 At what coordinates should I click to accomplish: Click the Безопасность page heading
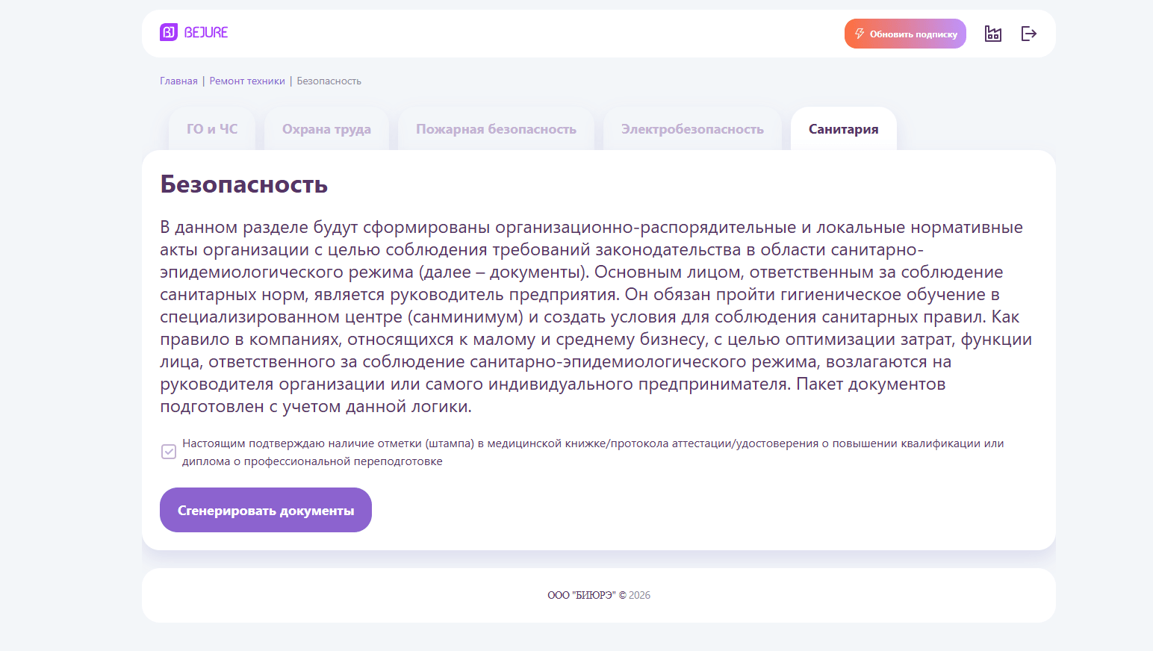click(x=244, y=184)
